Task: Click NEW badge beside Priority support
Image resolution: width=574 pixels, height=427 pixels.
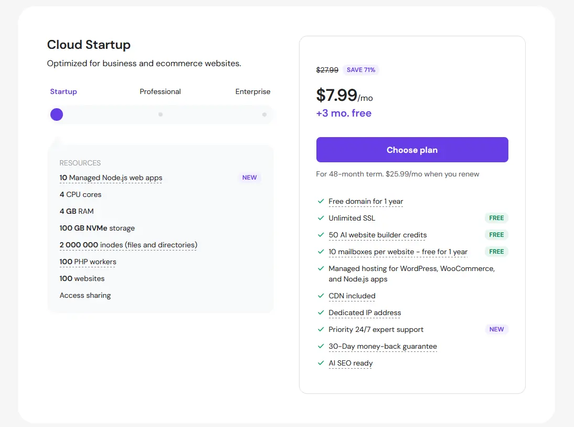Action: (496, 329)
